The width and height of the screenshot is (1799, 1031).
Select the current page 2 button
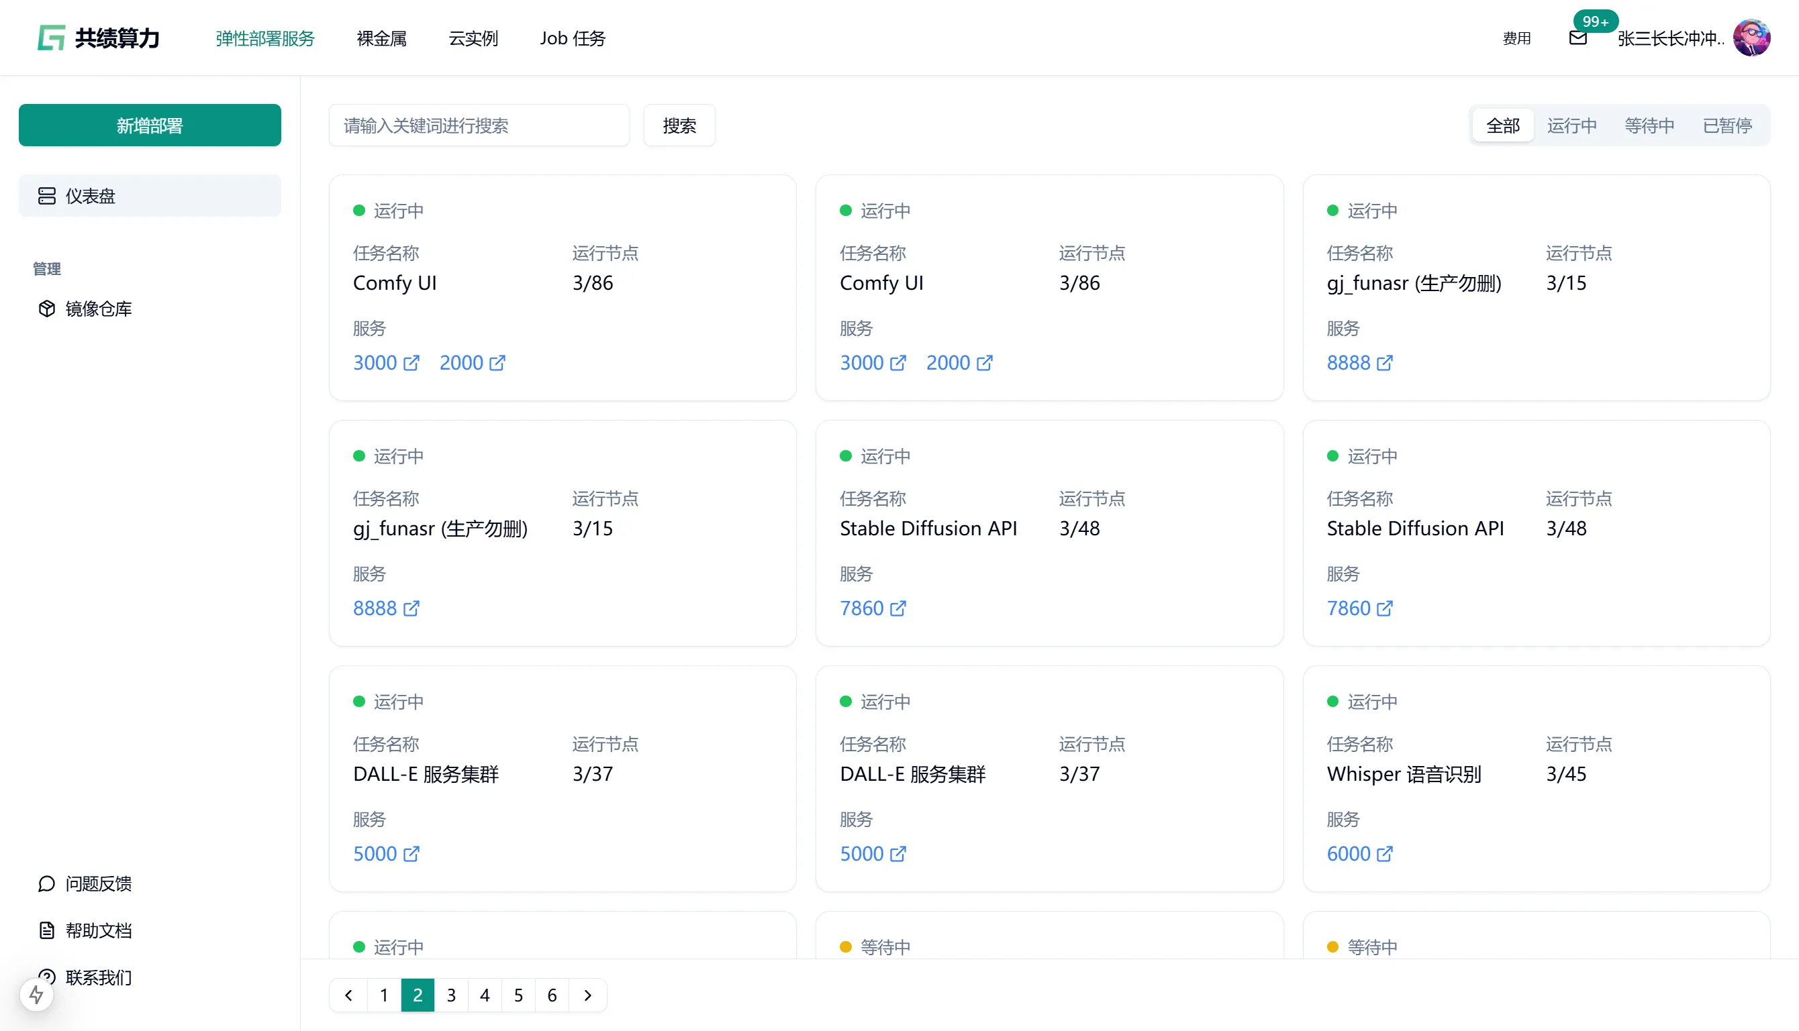[418, 995]
